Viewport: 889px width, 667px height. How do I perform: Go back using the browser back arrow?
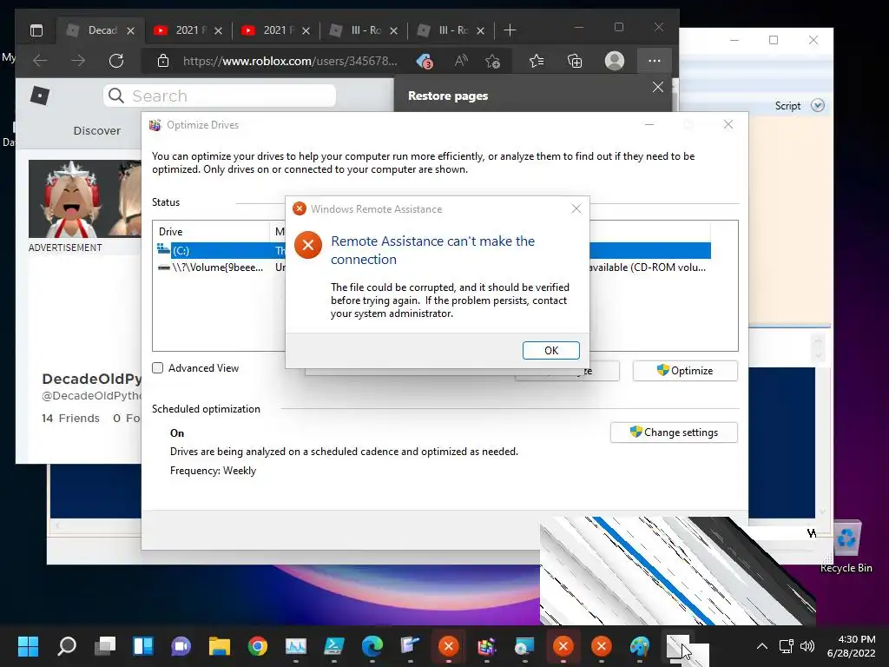[40, 61]
